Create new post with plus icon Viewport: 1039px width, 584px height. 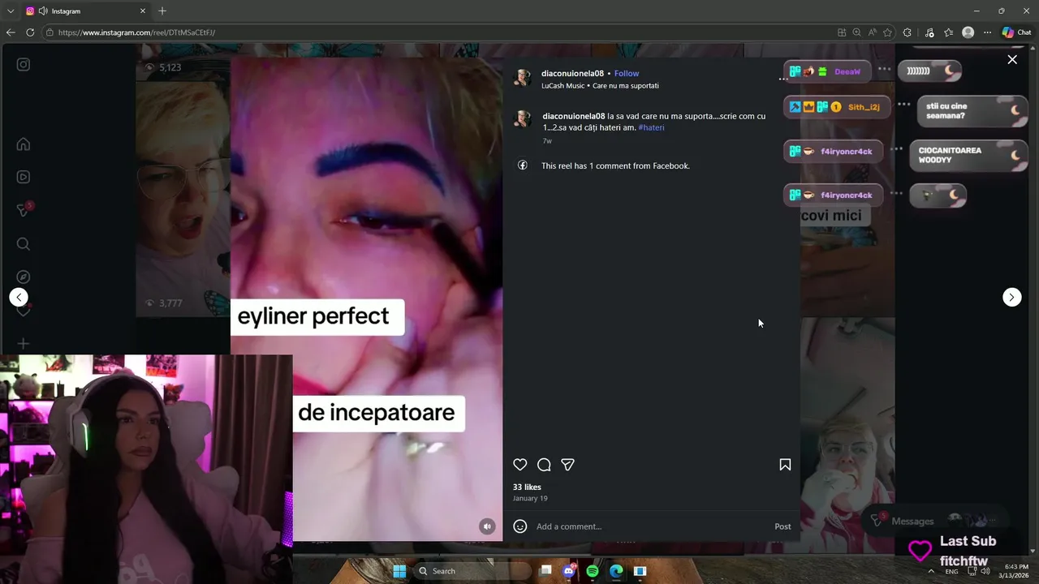click(x=24, y=344)
